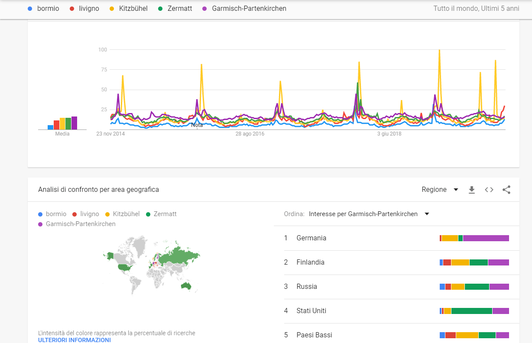The height and width of the screenshot is (343, 532).
Task: Click the livigno legend item above the map
Action: click(x=86, y=214)
